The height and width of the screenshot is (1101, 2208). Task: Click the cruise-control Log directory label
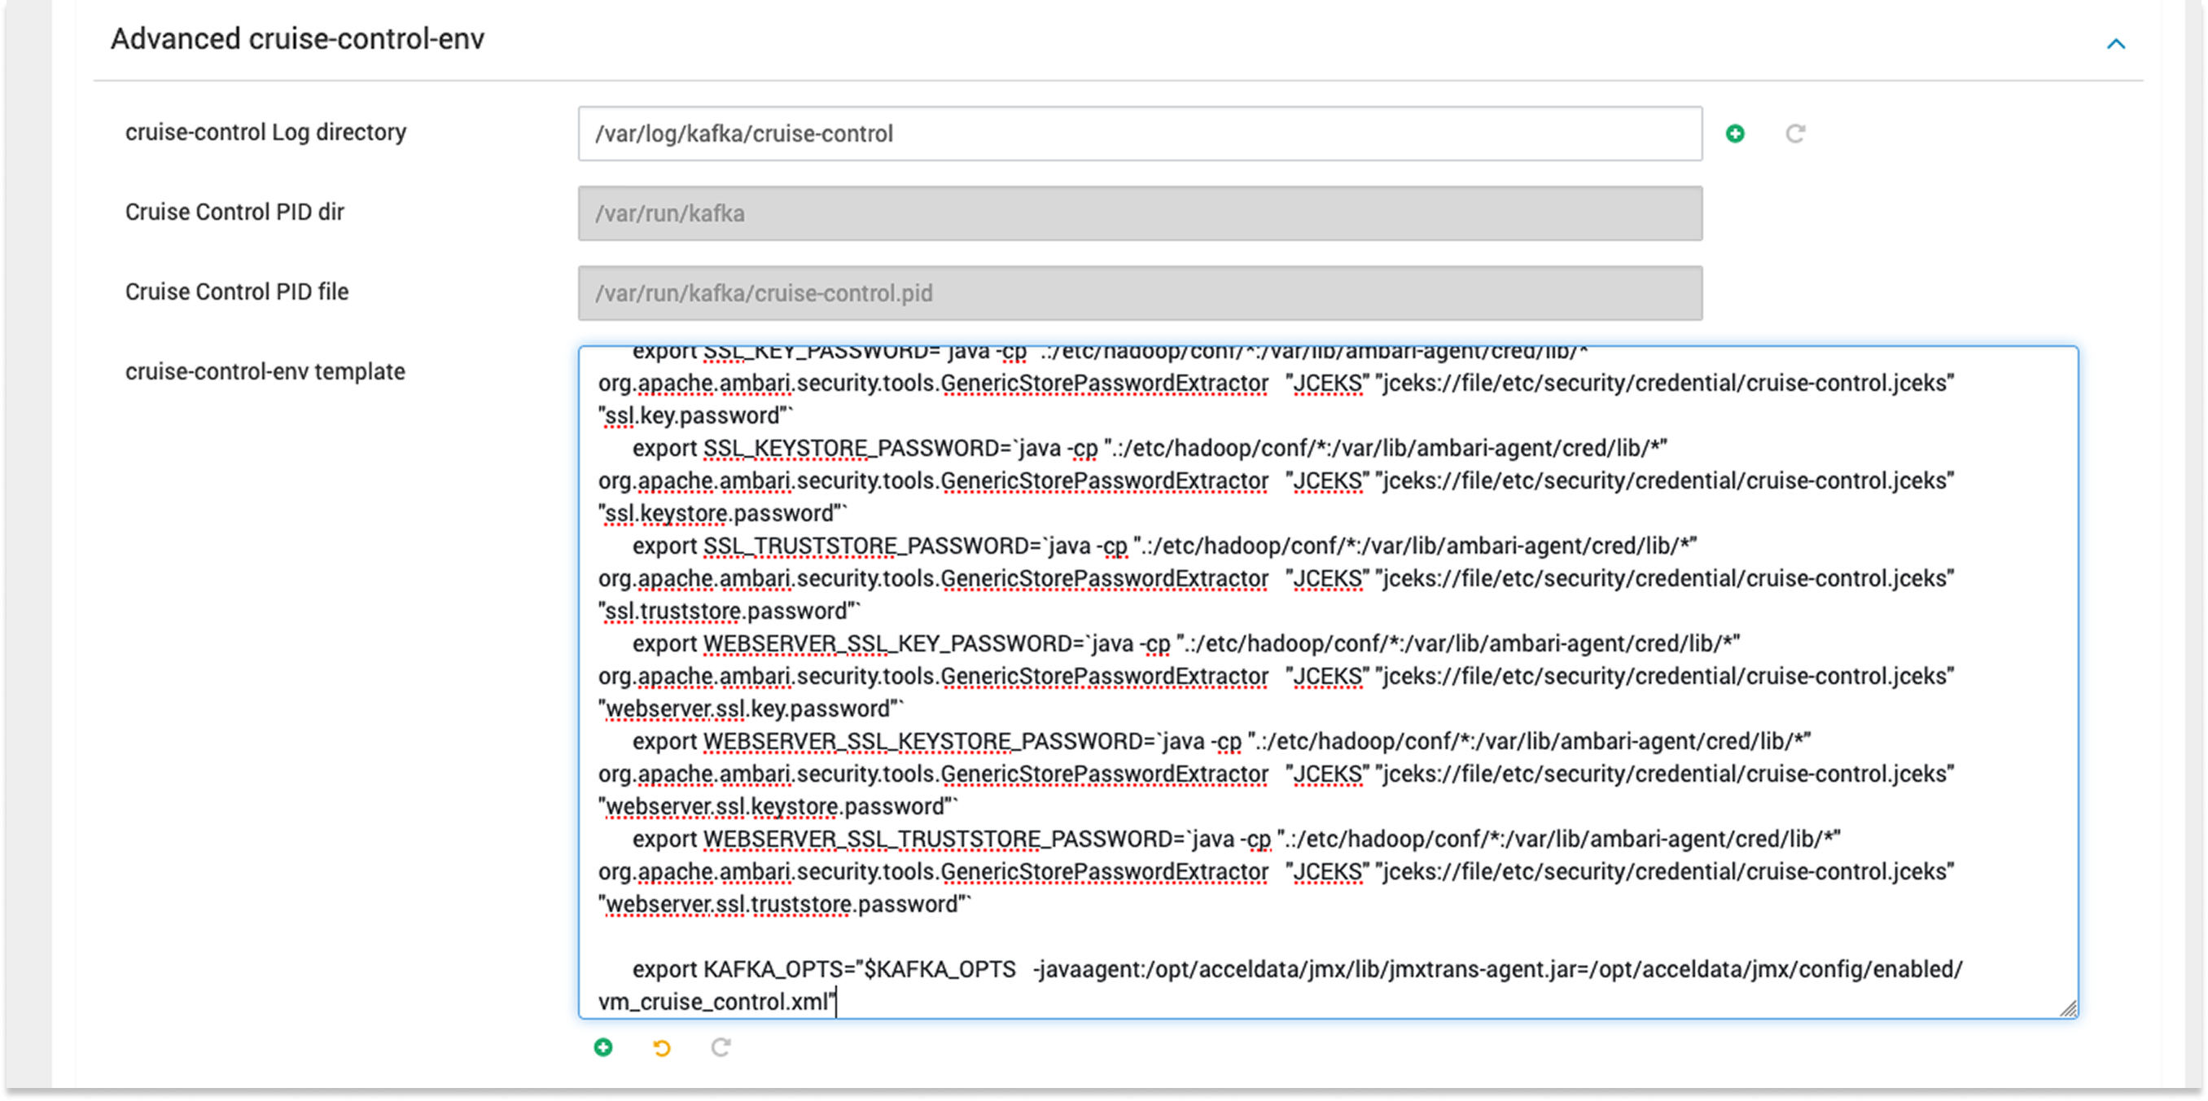click(265, 132)
